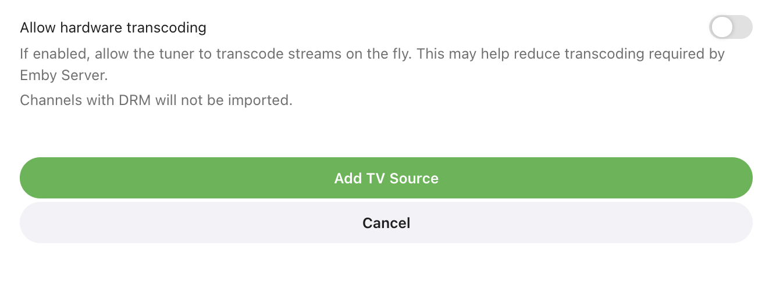Submit the TV source form
The width and height of the screenshot is (769, 282).
386,178
